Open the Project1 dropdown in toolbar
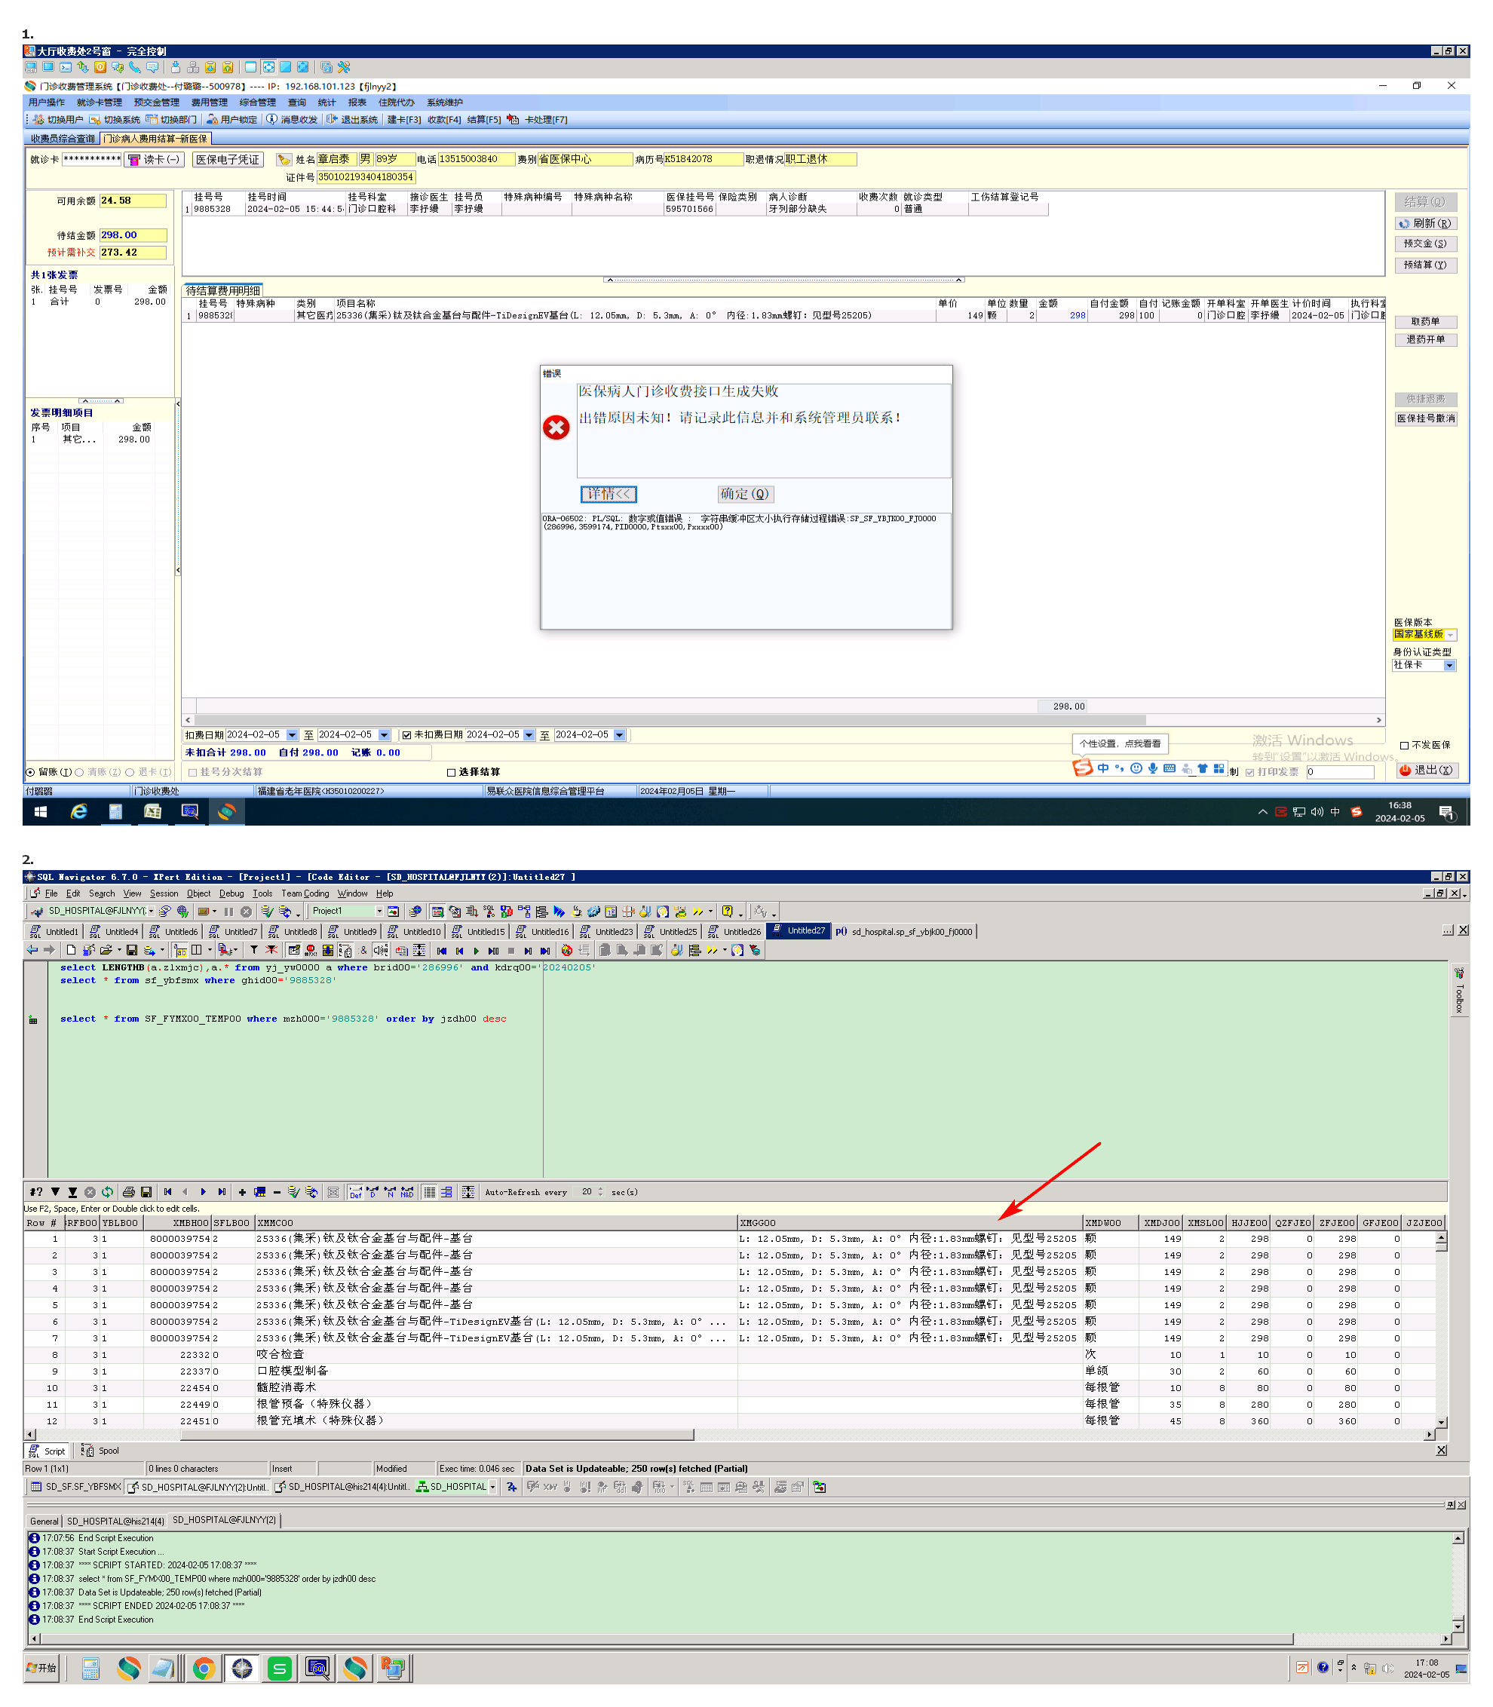1493x1707 pixels. pos(379,912)
